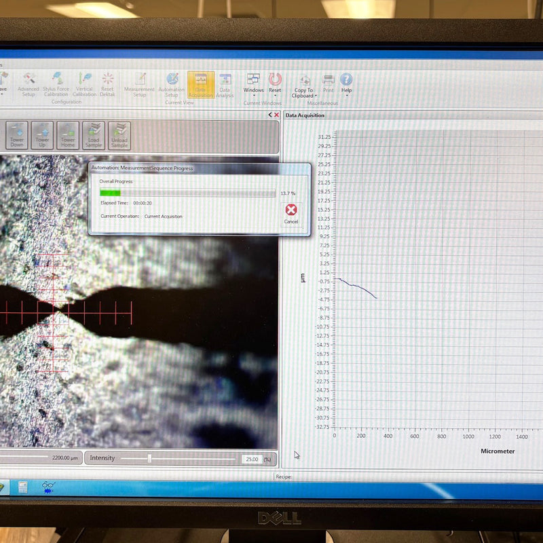Image resolution: width=543 pixels, height=543 pixels.
Task: Click the live camera video image
Action: point(138,301)
